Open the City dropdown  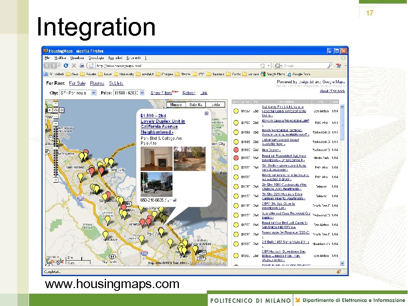(94, 92)
